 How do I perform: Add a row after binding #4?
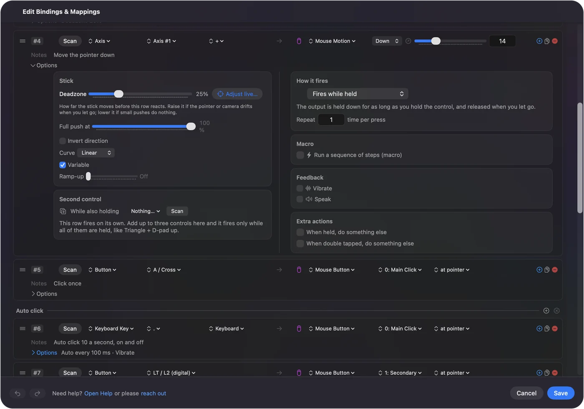pos(539,41)
